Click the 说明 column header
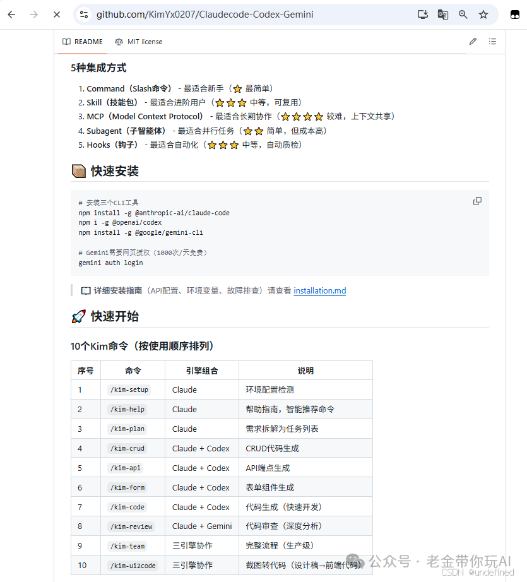This screenshot has height=582, width=527. pyautogui.click(x=305, y=371)
